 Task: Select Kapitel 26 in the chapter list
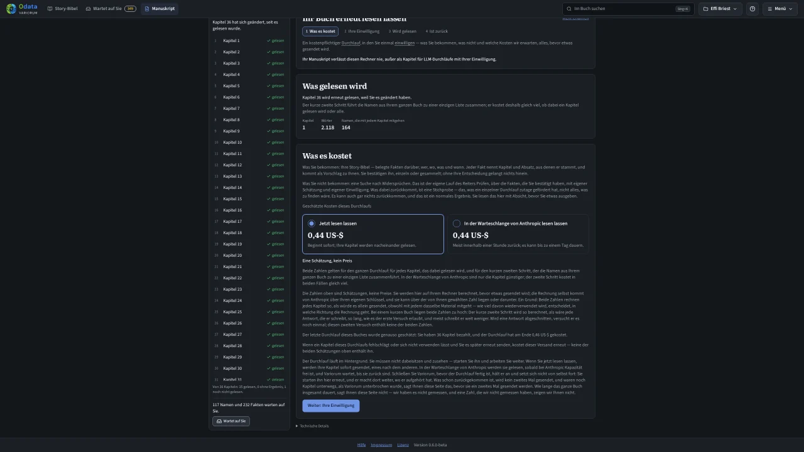(x=249, y=323)
